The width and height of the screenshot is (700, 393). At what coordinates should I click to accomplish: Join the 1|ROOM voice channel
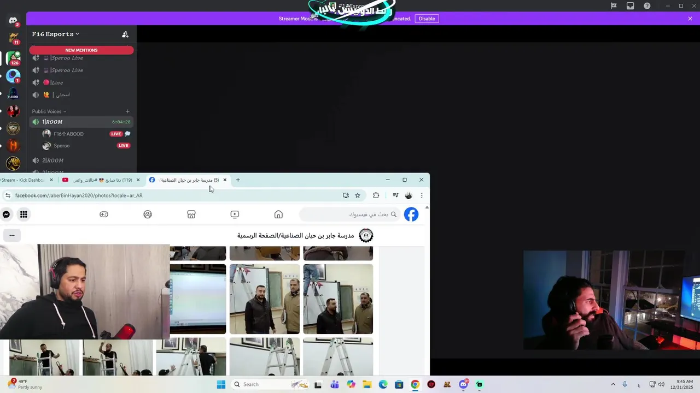point(81,122)
